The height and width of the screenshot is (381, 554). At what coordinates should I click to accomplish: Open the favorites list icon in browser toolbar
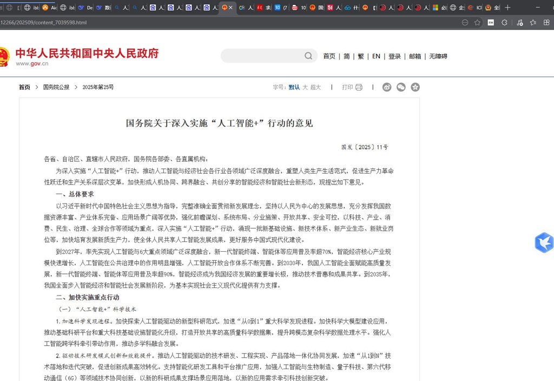click(x=533, y=22)
